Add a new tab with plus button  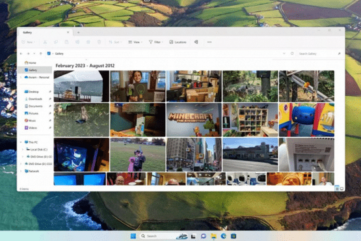(x=78, y=33)
